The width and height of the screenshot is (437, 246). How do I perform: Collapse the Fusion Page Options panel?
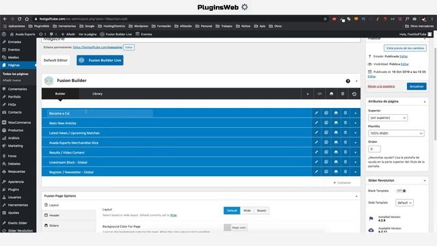click(x=356, y=196)
